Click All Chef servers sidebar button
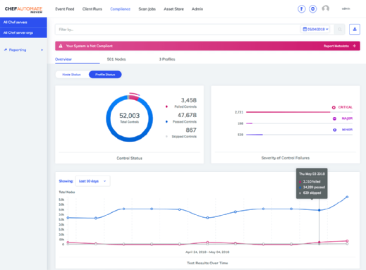 click(23, 23)
